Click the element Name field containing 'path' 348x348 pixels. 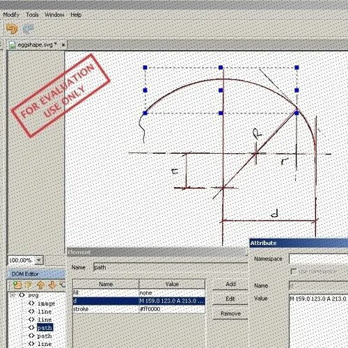171,267
